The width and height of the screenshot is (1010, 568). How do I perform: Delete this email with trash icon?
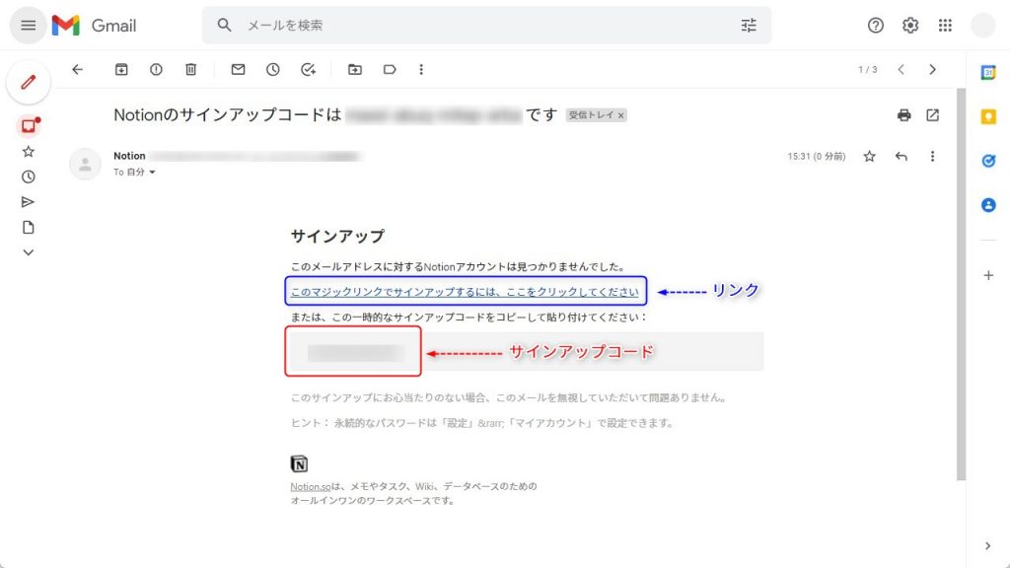point(190,69)
